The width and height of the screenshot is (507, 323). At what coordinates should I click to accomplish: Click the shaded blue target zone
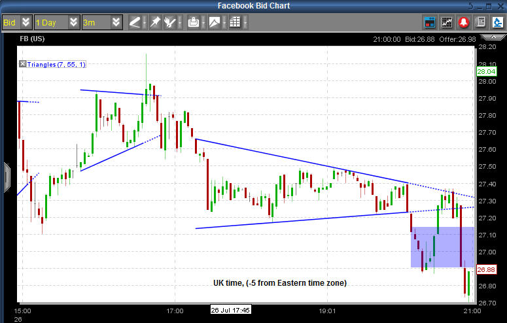(x=442, y=247)
